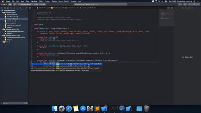Open the Find navigator magnifier tab

(11, 8)
